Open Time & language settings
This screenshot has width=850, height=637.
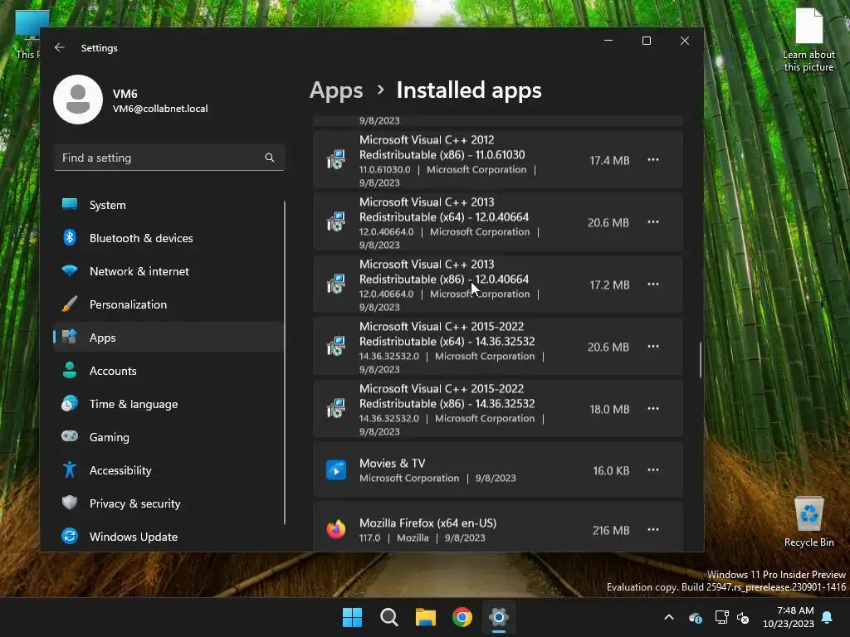(169, 404)
